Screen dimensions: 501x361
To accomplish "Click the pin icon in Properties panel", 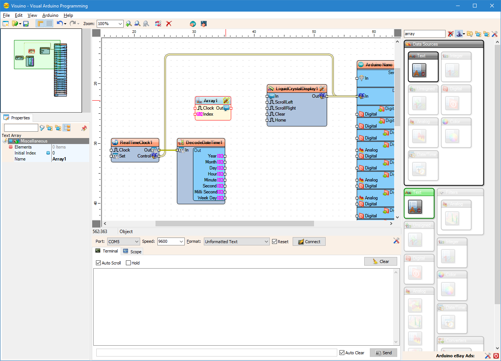I will pos(84,128).
